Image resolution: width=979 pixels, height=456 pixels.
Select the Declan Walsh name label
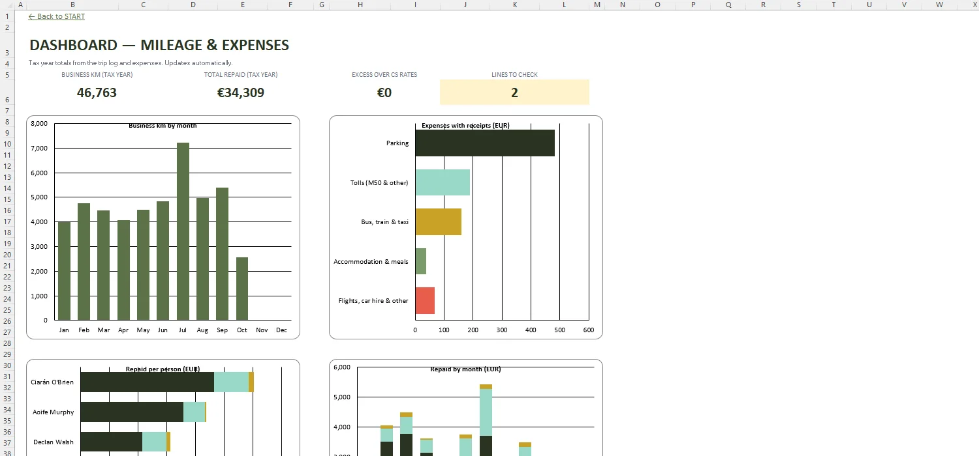(x=54, y=442)
